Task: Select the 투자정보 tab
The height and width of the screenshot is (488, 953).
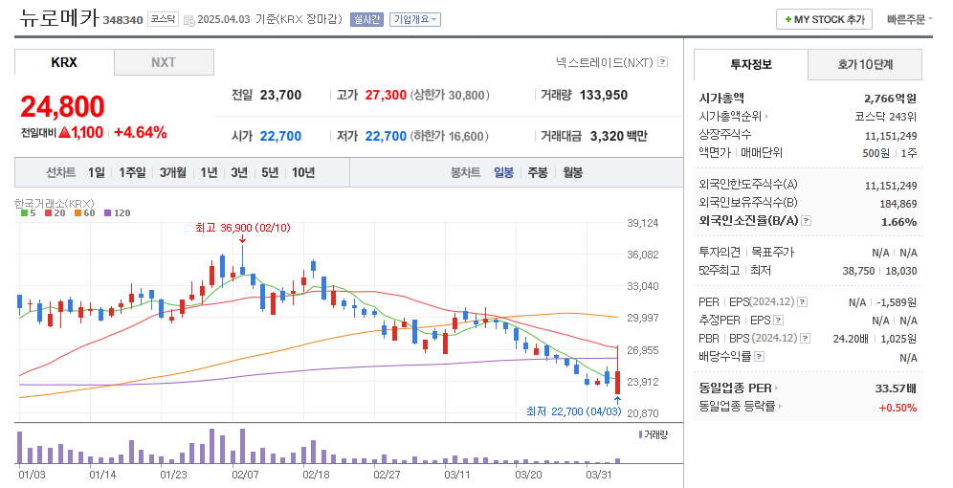Action: point(750,64)
